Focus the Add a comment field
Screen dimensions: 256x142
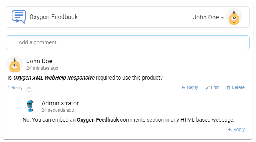point(128,42)
